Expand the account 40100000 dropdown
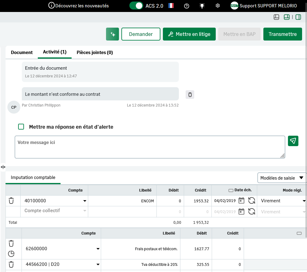307x272 pixels. [85, 201]
